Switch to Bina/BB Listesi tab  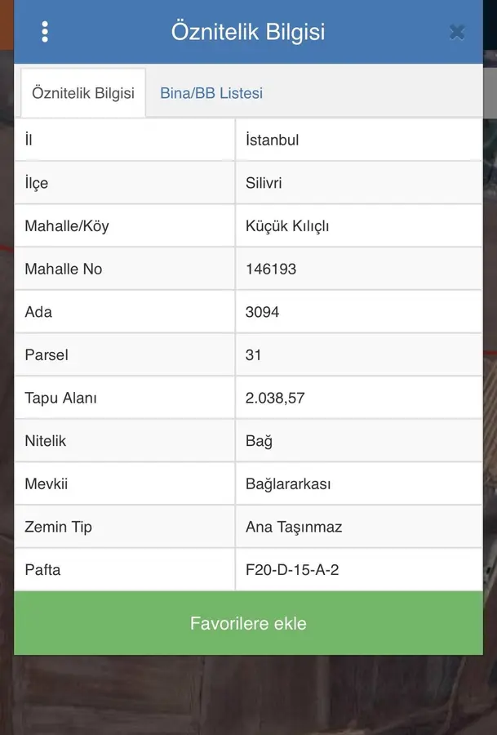[x=211, y=93]
